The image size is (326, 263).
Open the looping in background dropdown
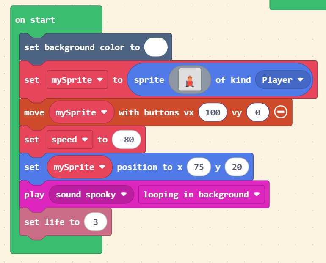click(x=201, y=195)
